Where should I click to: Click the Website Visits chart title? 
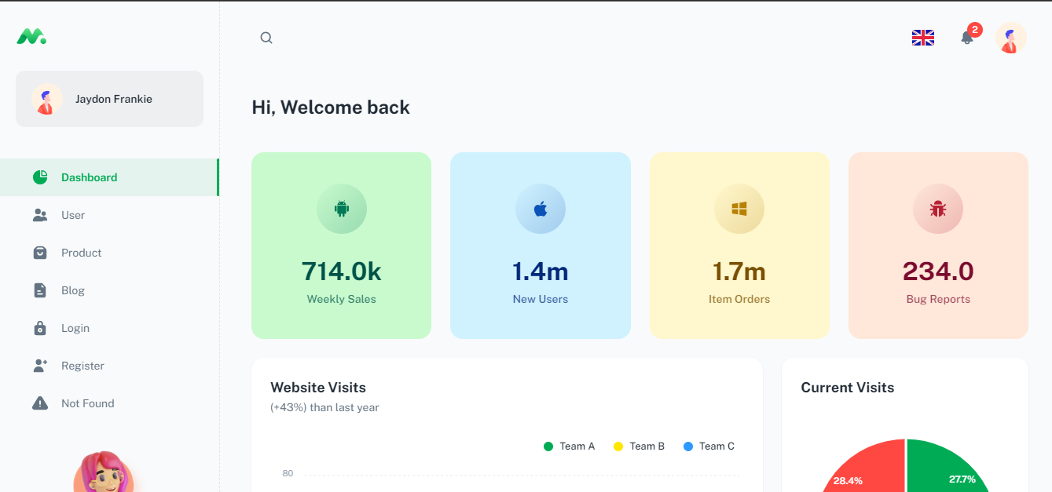pos(318,388)
